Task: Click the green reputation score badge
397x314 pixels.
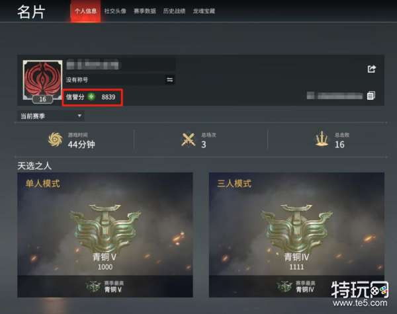Action: click(91, 97)
